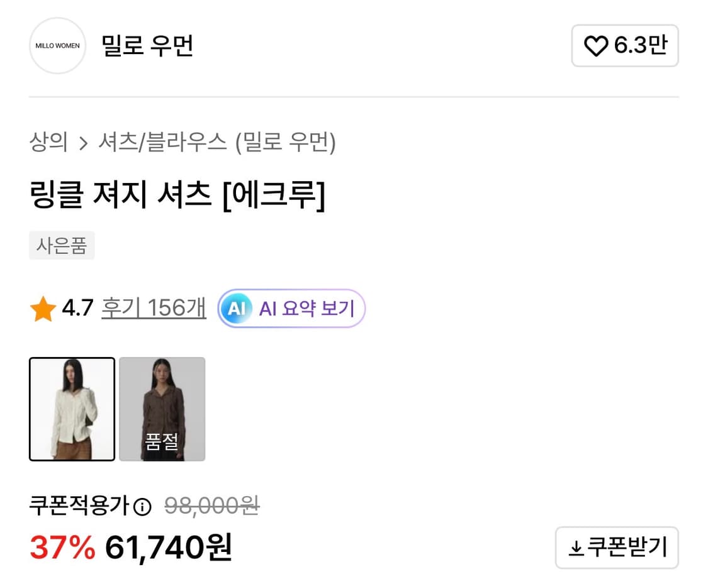The height and width of the screenshot is (579, 708).
Task: Select the ecru shirt thumbnail
Action: [x=72, y=409]
